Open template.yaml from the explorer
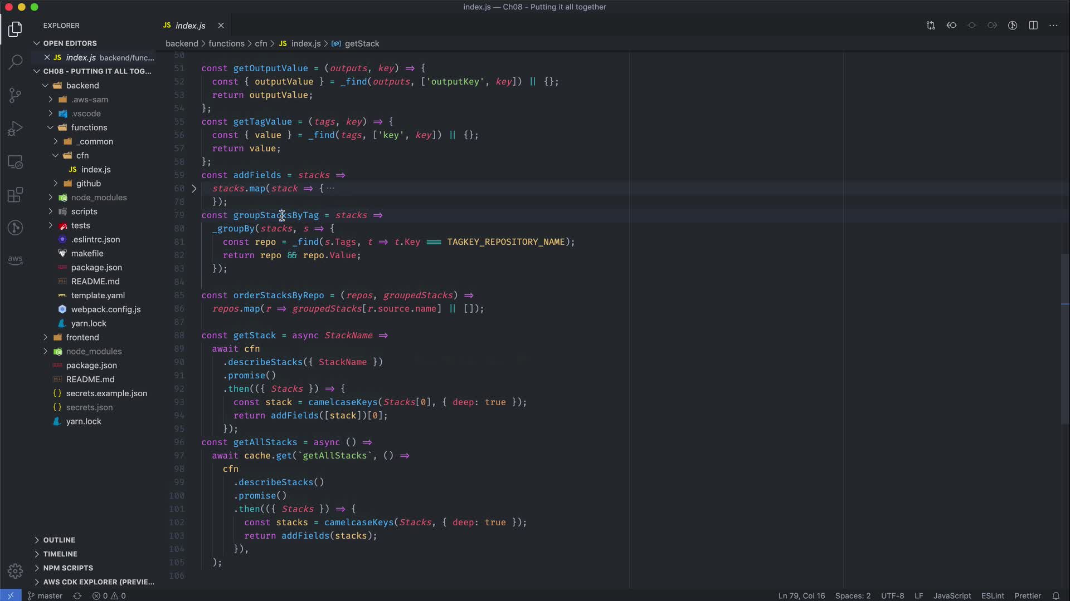The height and width of the screenshot is (601, 1070). [98, 295]
